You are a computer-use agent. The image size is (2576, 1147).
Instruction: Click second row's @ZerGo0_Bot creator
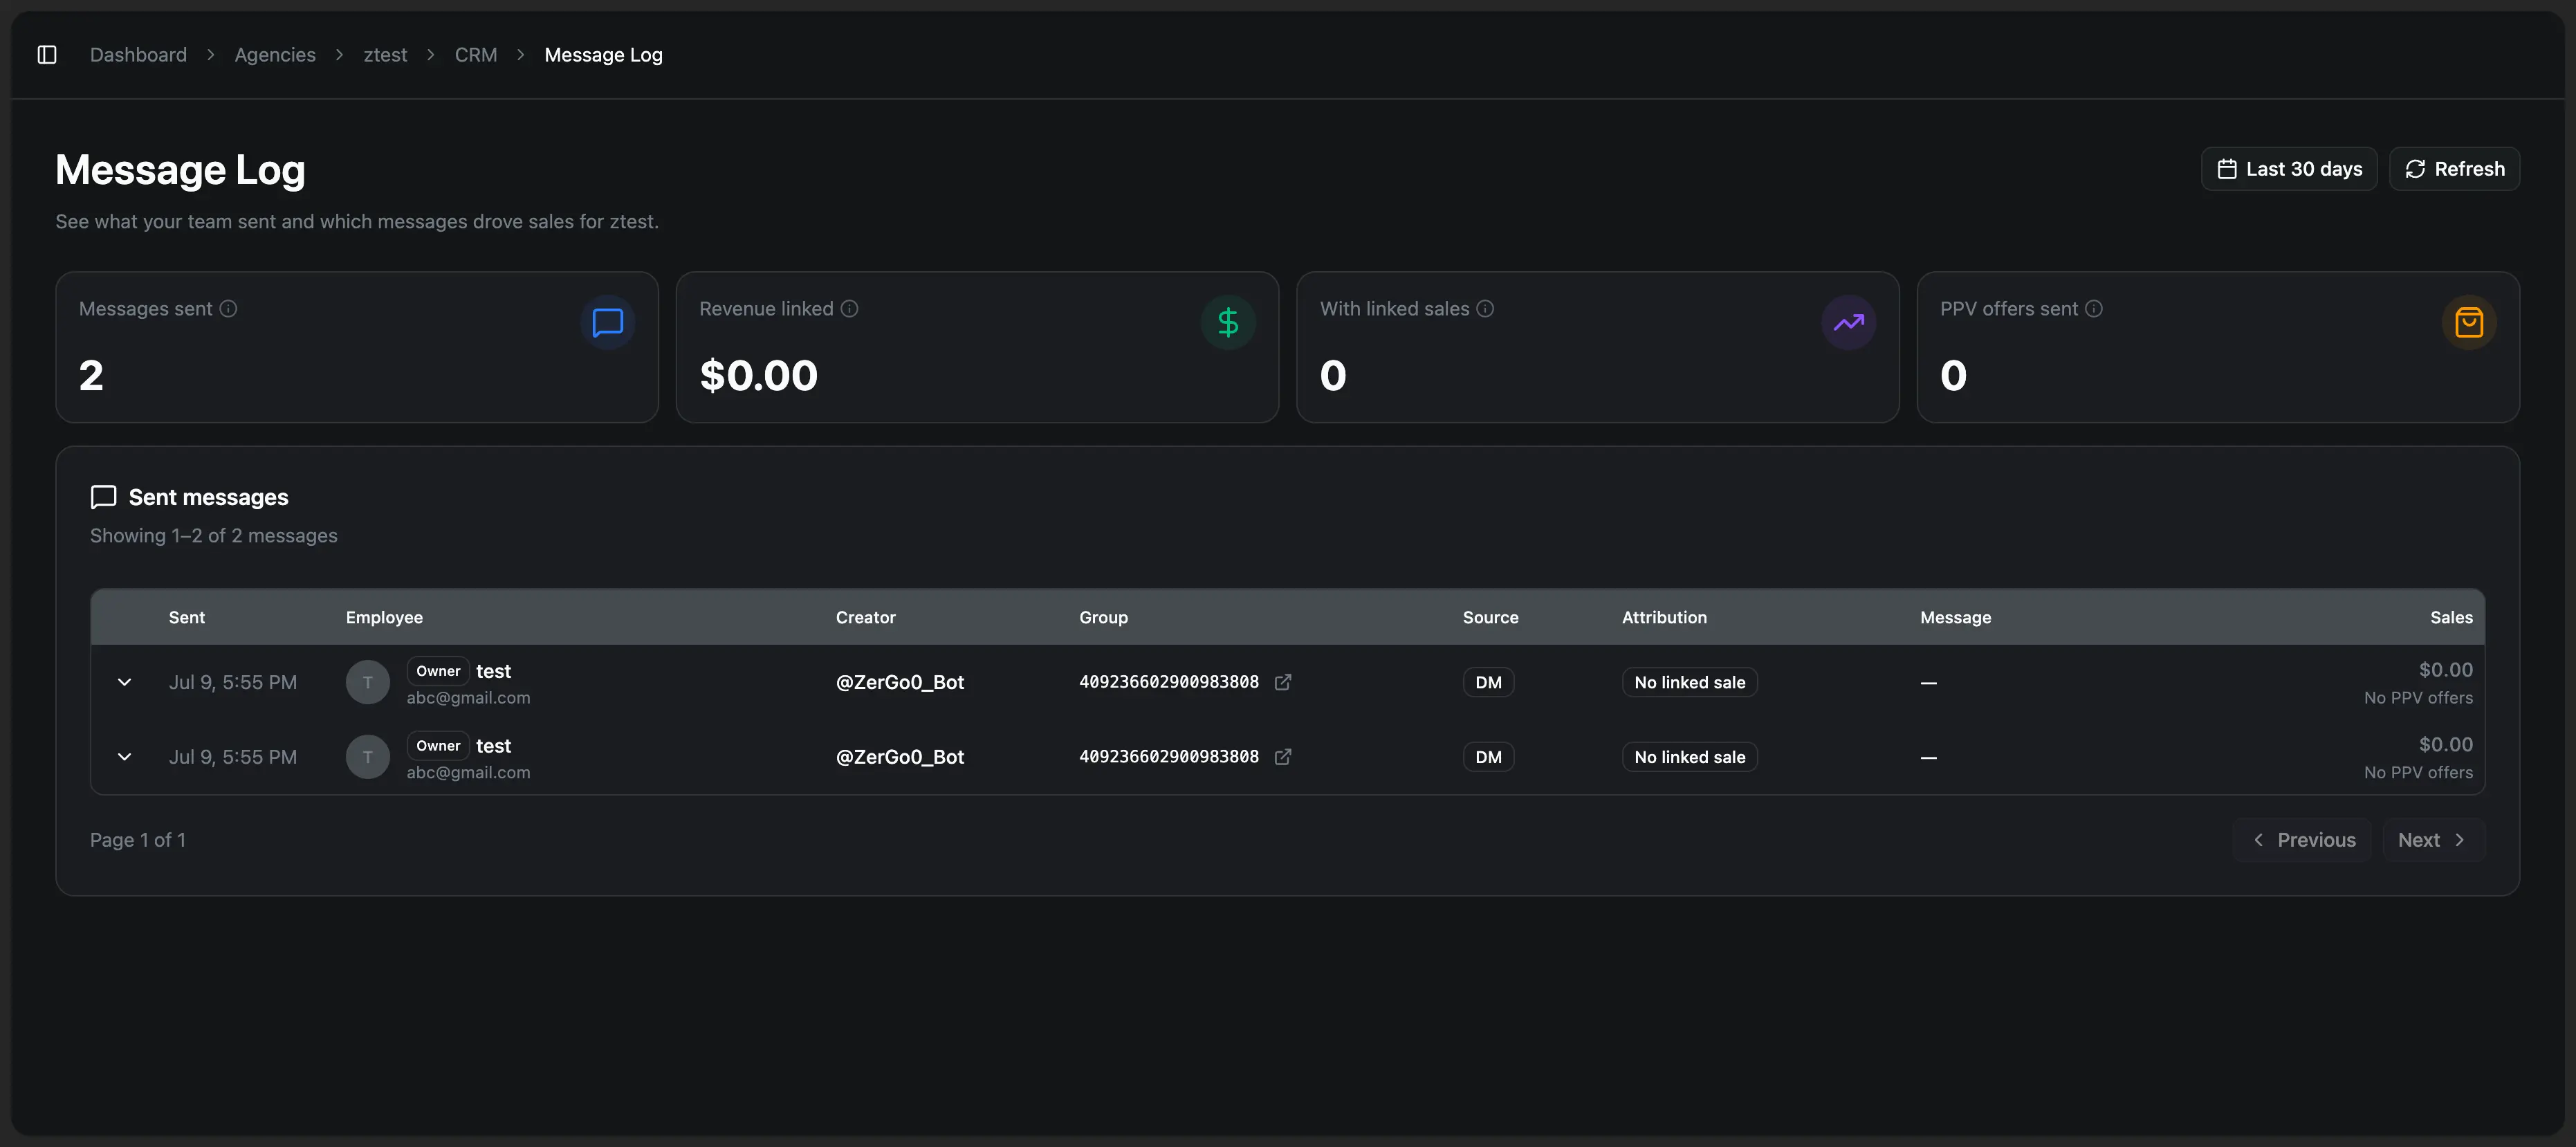[x=900, y=757]
